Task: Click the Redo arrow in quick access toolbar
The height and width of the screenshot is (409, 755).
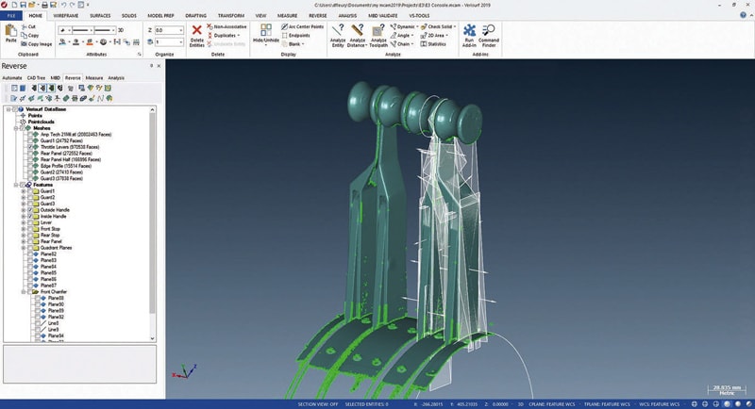Action: (x=72, y=5)
